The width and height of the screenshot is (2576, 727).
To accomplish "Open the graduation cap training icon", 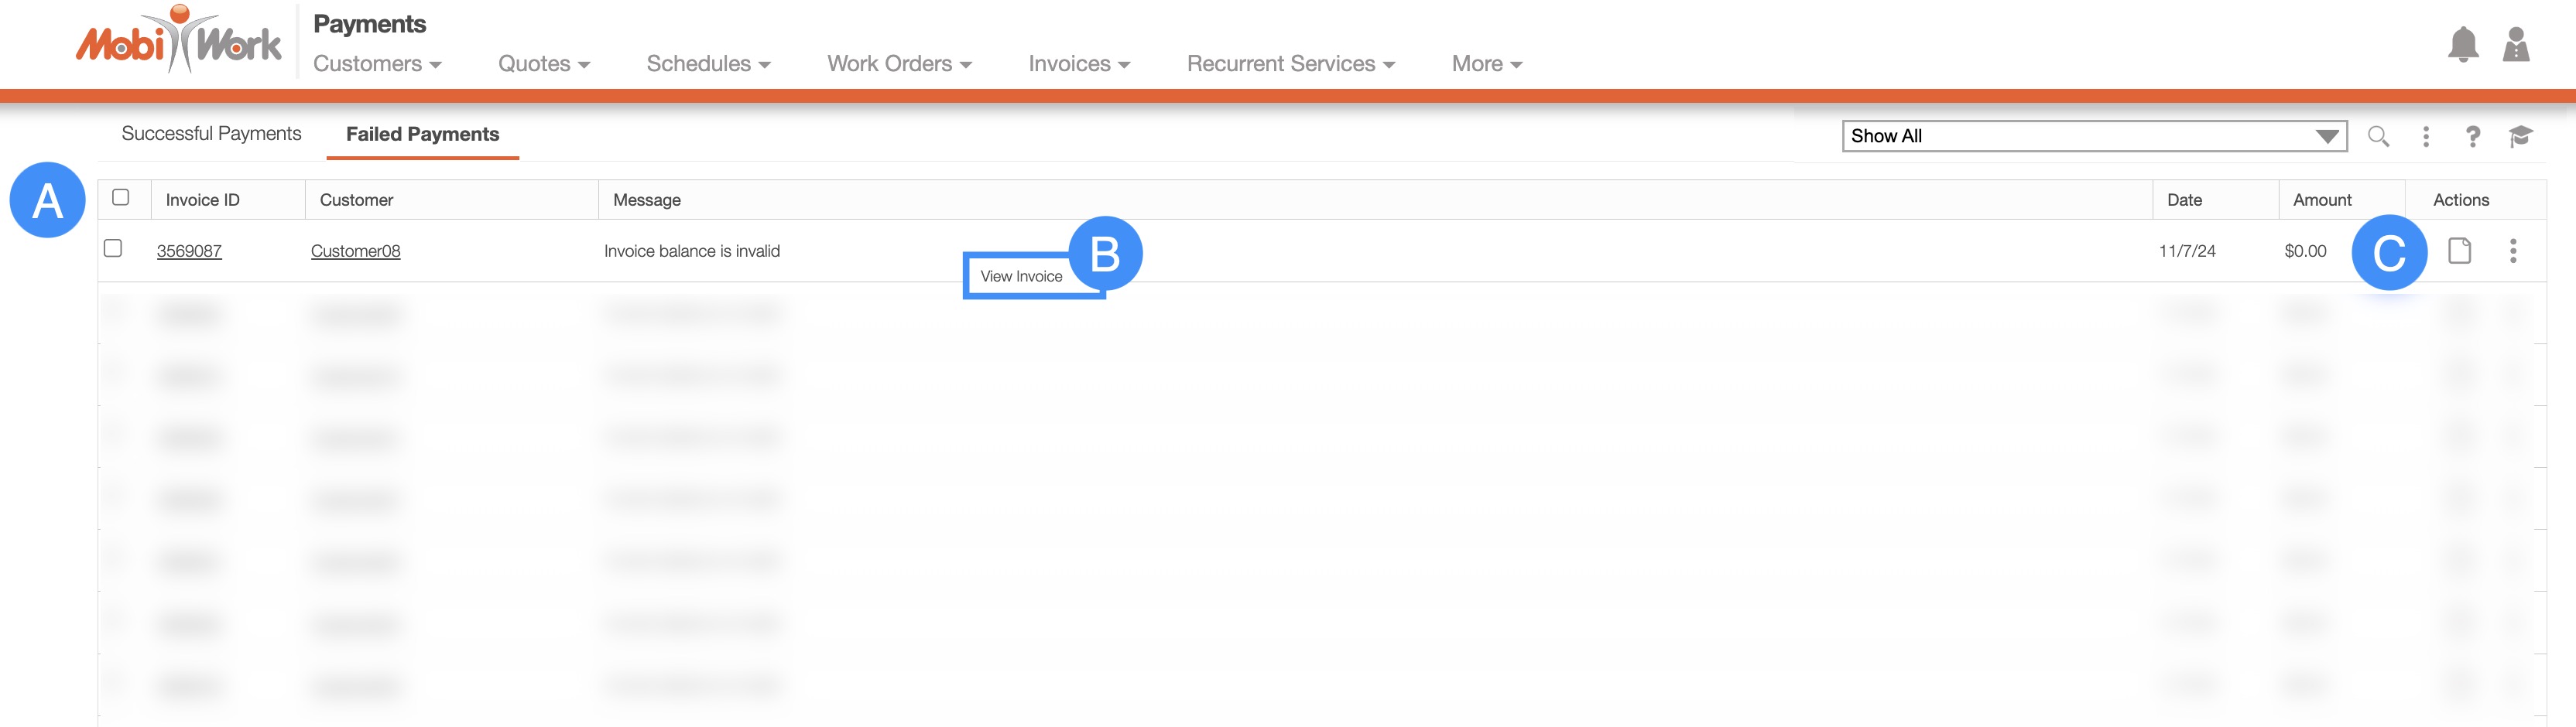I will pos(2520,137).
